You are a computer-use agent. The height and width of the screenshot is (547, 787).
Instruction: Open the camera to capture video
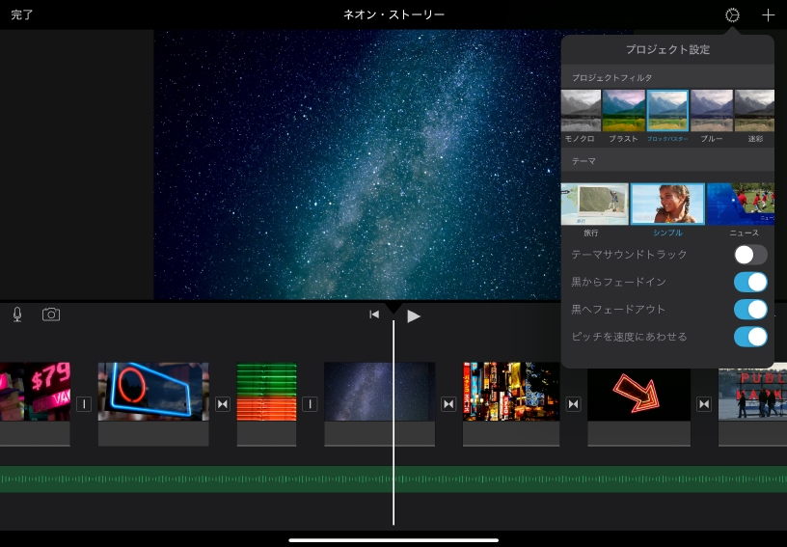(51, 315)
